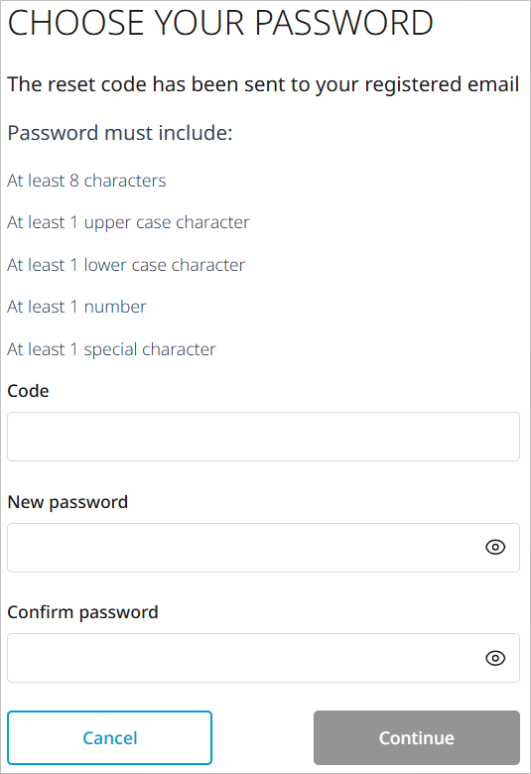Screen dimensions: 531x774
Task: Focus the Code input field
Action: click(x=263, y=437)
